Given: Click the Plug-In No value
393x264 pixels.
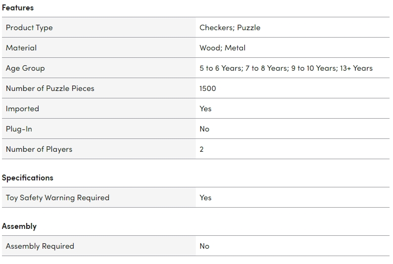Looking at the screenshot, I should (204, 129).
